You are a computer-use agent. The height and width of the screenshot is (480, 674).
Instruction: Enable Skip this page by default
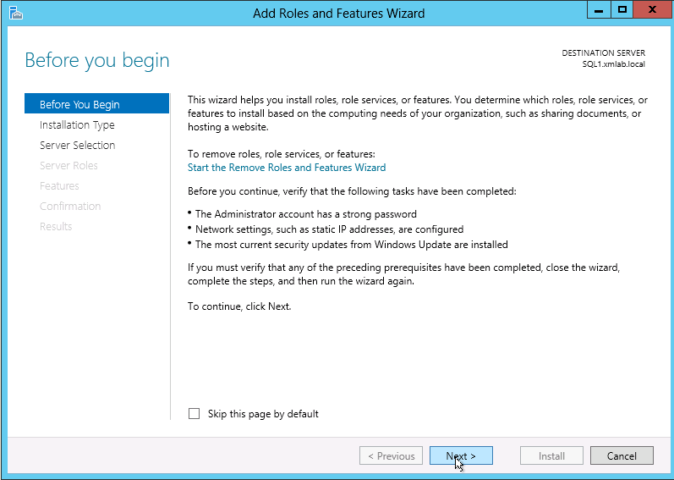point(195,414)
